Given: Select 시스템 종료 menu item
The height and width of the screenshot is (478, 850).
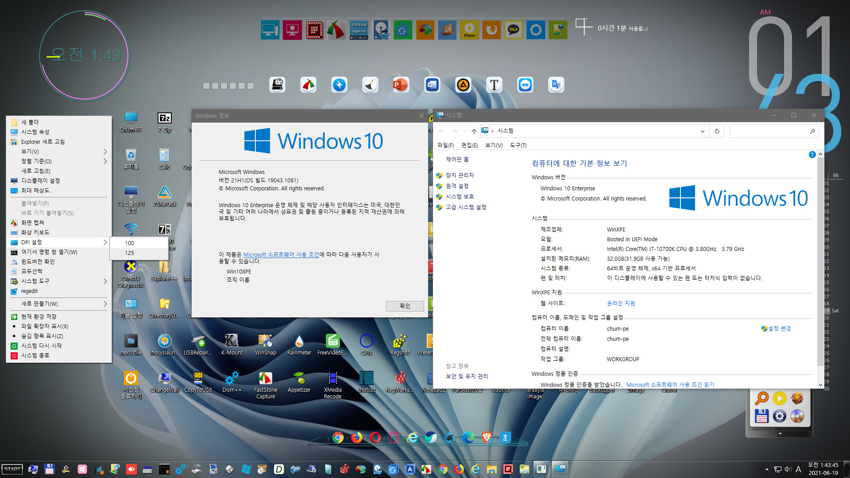Looking at the screenshot, I should [x=58, y=355].
